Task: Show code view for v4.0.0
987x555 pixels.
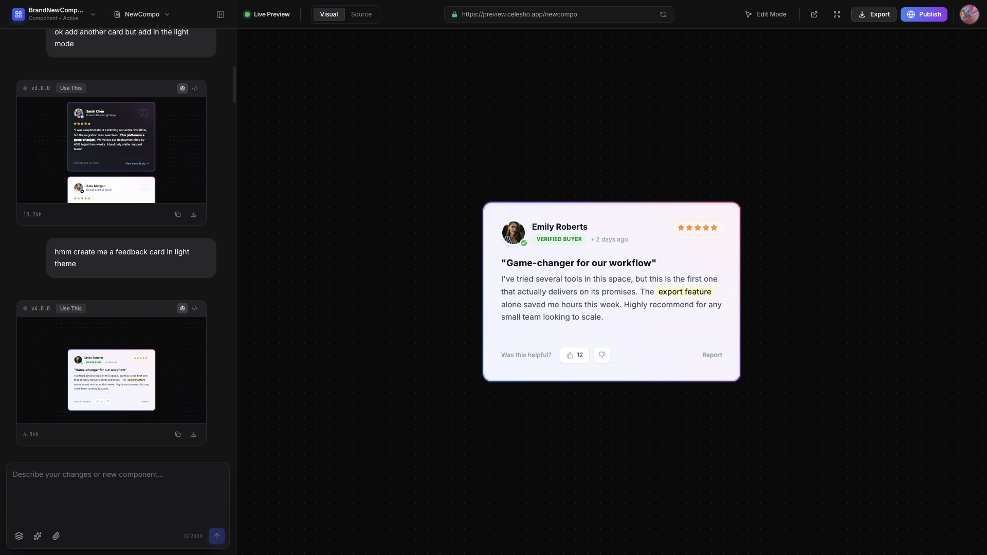Action: tap(195, 308)
